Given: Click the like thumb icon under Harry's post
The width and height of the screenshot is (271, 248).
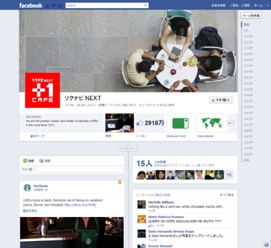Looking at the screenshot, I should (x=150, y=226).
